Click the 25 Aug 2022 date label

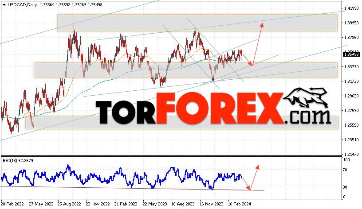(69, 204)
